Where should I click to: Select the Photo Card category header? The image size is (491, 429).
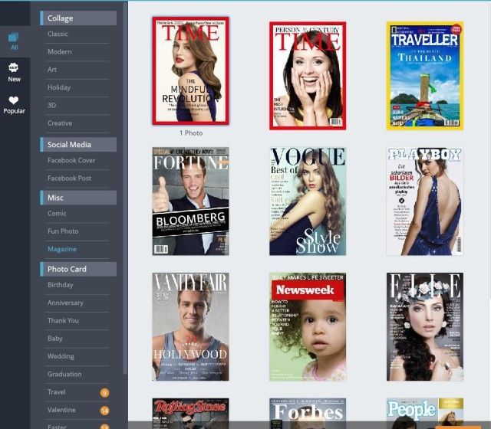pos(78,269)
